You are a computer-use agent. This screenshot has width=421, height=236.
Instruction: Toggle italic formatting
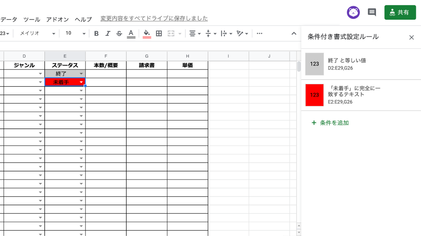(x=108, y=33)
